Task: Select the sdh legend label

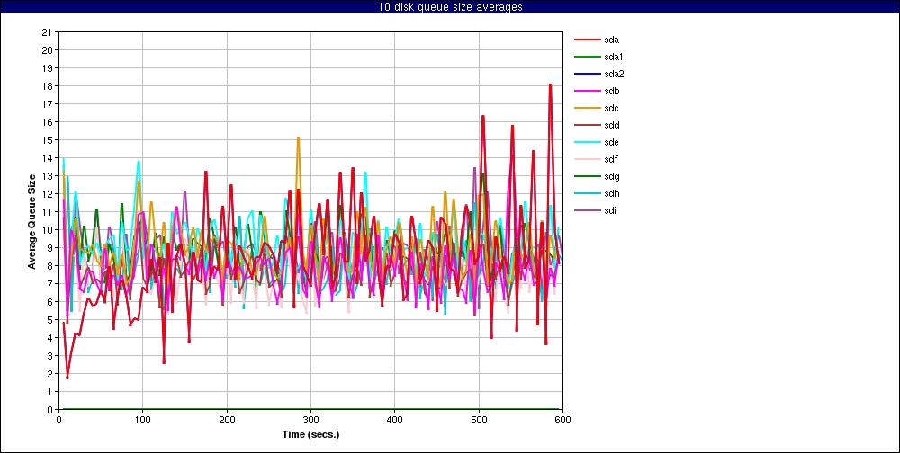Action: 611,193
